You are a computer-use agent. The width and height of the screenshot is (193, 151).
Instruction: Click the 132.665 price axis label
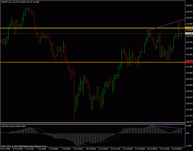[x=189, y=55]
